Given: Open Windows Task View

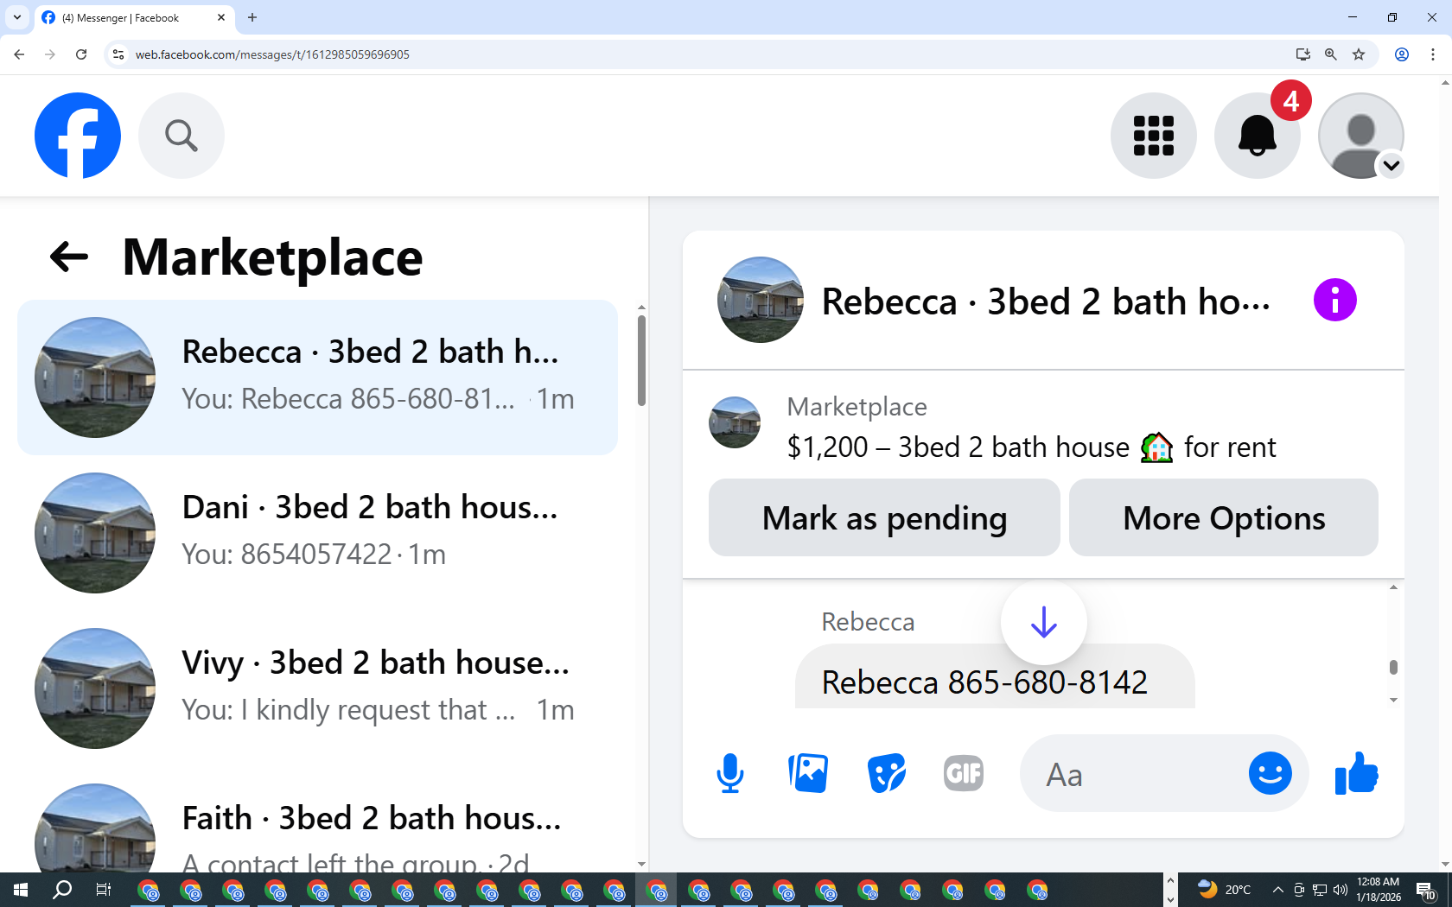Looking at the screenshot, I should 104,890.
